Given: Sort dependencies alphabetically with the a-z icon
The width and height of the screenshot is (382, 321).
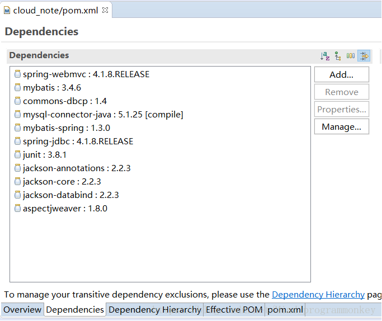Looking at the screenshot, I should (325, 56).
